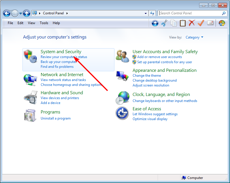The width and height of the screenshot is (230, 183).
Task: Click the Copy toolbar icon
Action: [174, 23]
